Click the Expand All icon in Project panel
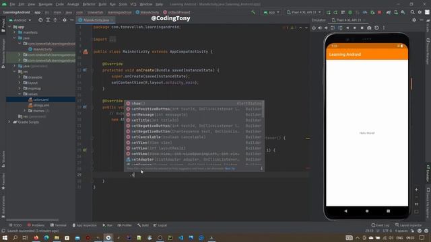 coord(48,20)
